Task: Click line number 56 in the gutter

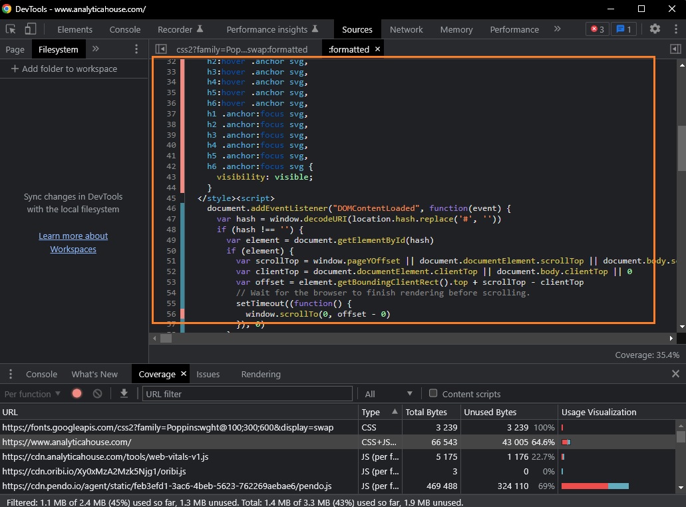Action: pyautogui.click(x=171, y=314)
